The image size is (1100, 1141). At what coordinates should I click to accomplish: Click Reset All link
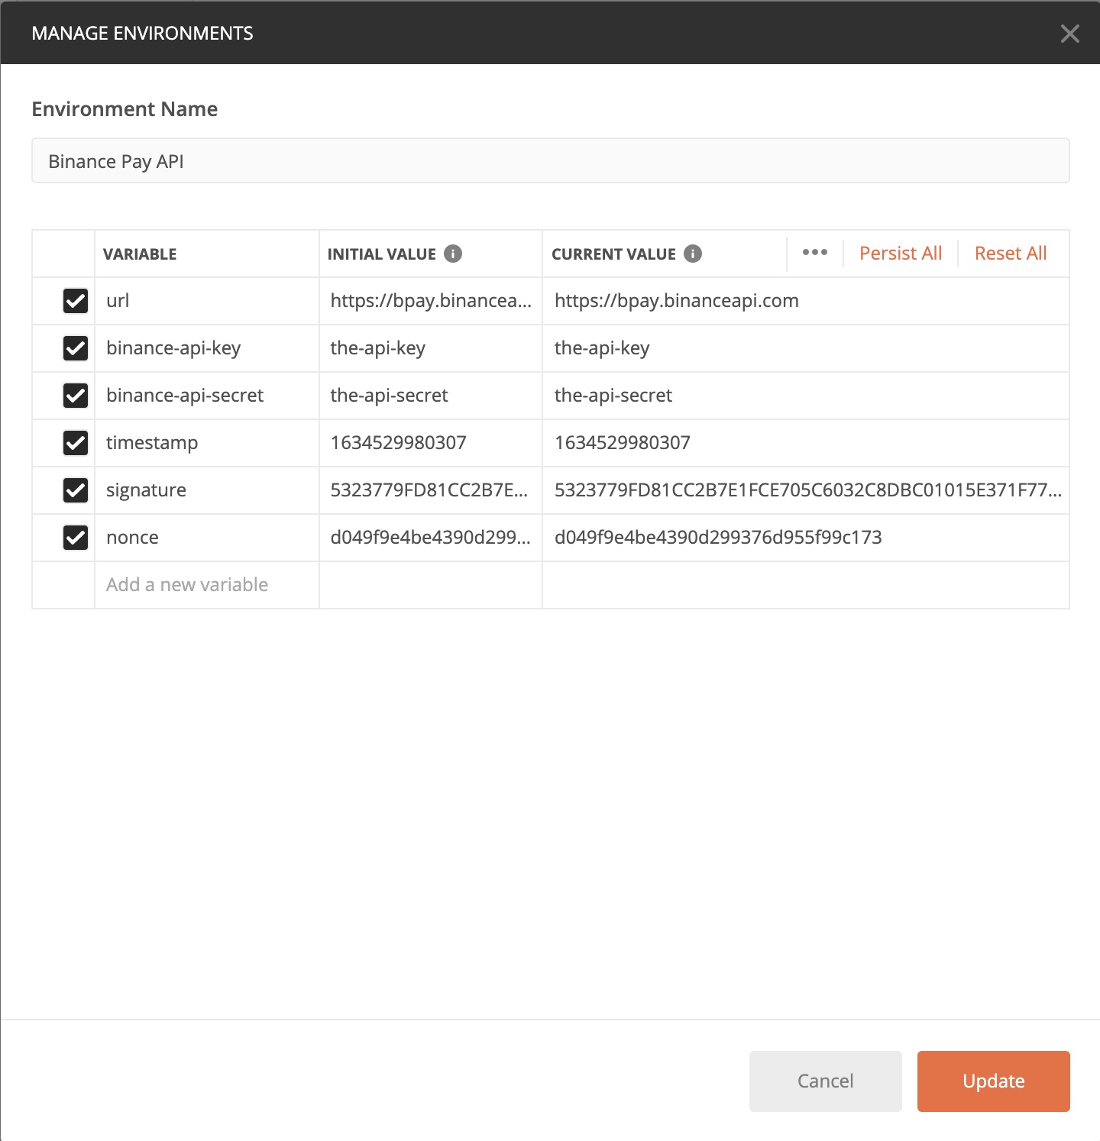click(x=1011, y=254)
